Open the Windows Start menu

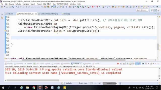(3, 87)
